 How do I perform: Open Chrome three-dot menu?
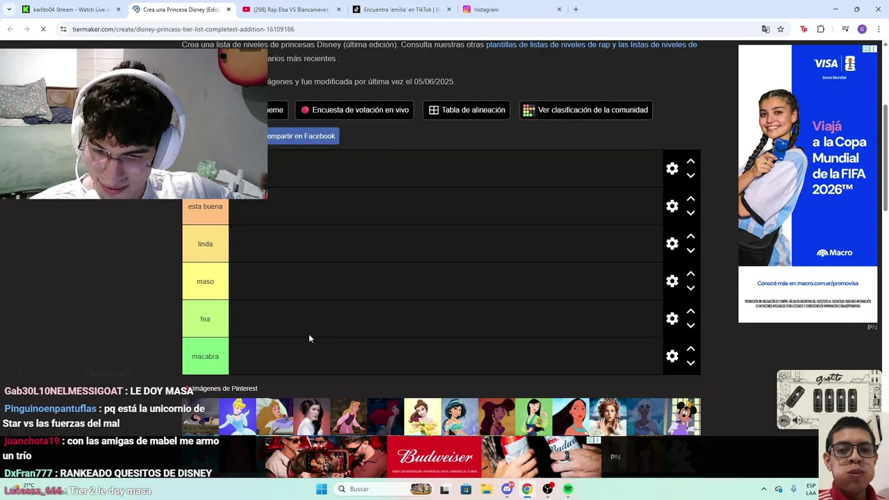click(879, 29)
